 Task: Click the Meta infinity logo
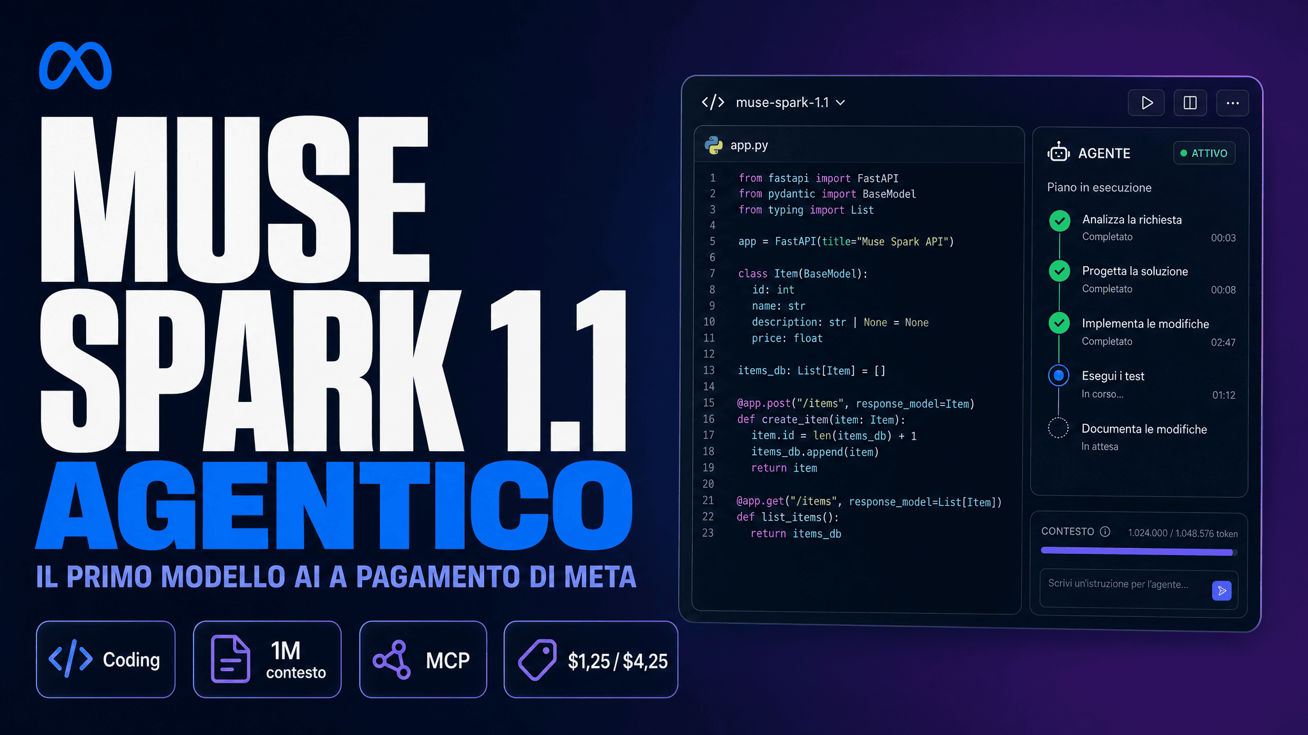click(x=75, y=66)
